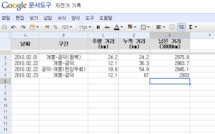Redo the last undone action
Image resolution: width=215 pixels, height=134 pixels.
[x=23, y=27]
